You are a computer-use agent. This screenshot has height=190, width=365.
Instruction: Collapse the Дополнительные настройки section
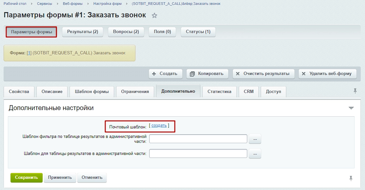coord(351,108)
